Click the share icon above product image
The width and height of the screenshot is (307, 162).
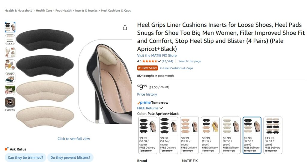click(125, 28)
